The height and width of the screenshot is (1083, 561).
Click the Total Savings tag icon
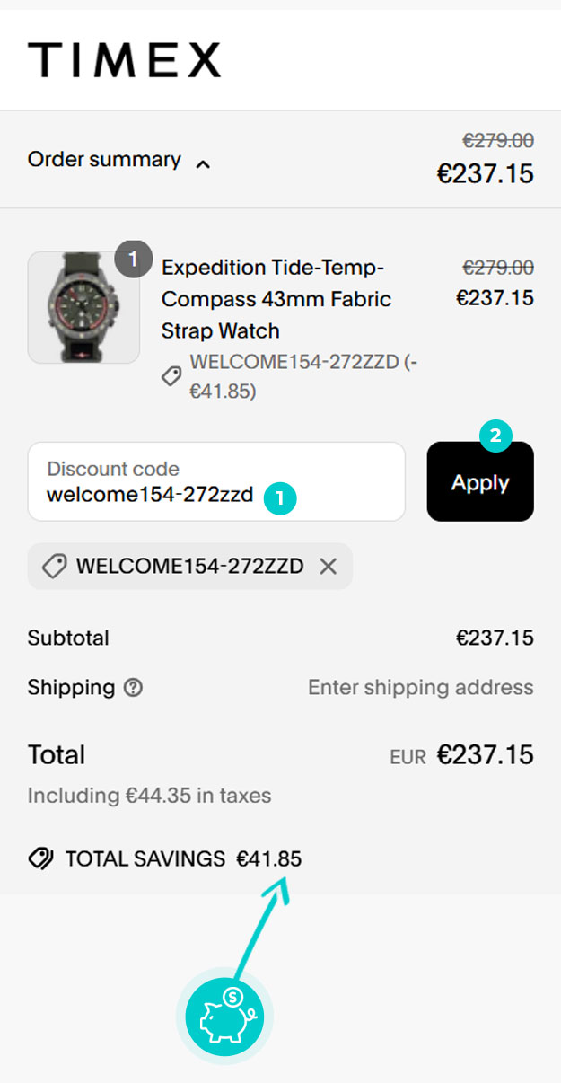click(41, 859)
